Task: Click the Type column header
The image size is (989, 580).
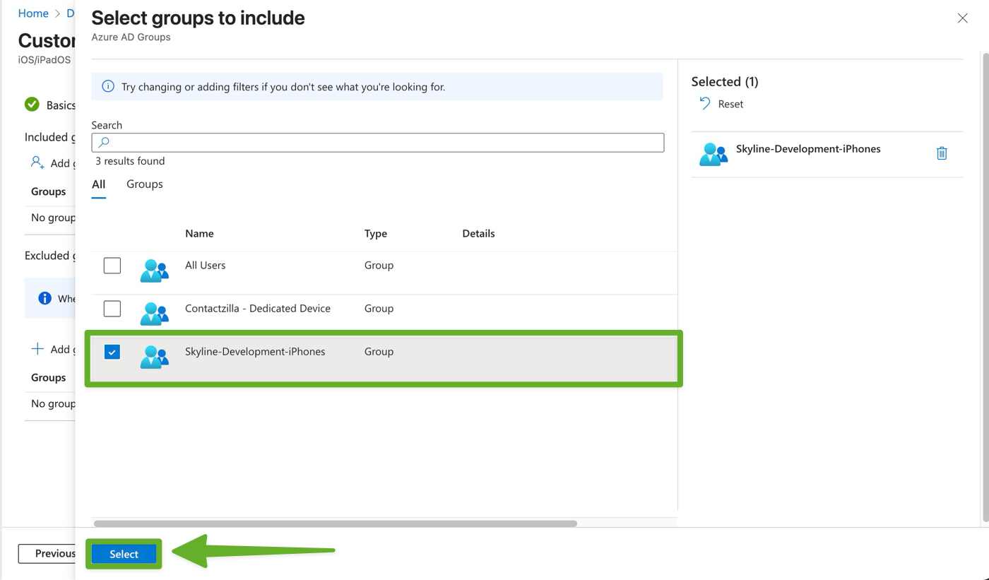Action: click(x=376, y=233)
